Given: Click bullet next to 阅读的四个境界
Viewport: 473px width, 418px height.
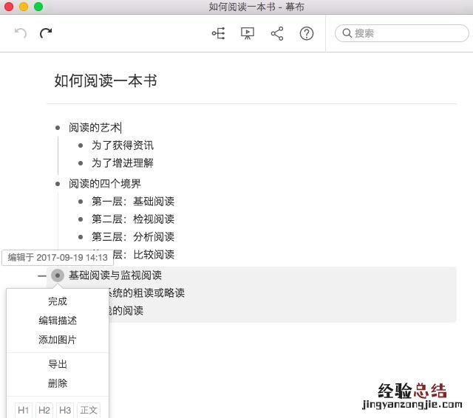Looking at the screenshot, I should (58, 184).
